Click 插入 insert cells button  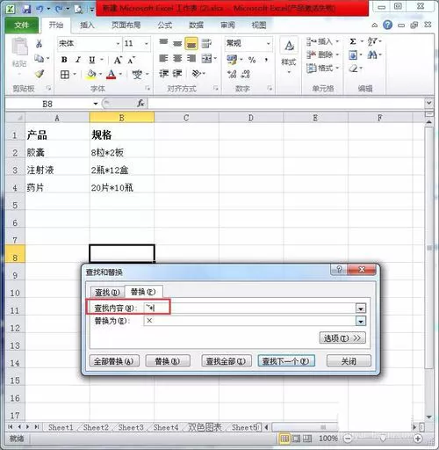point(322,41)
